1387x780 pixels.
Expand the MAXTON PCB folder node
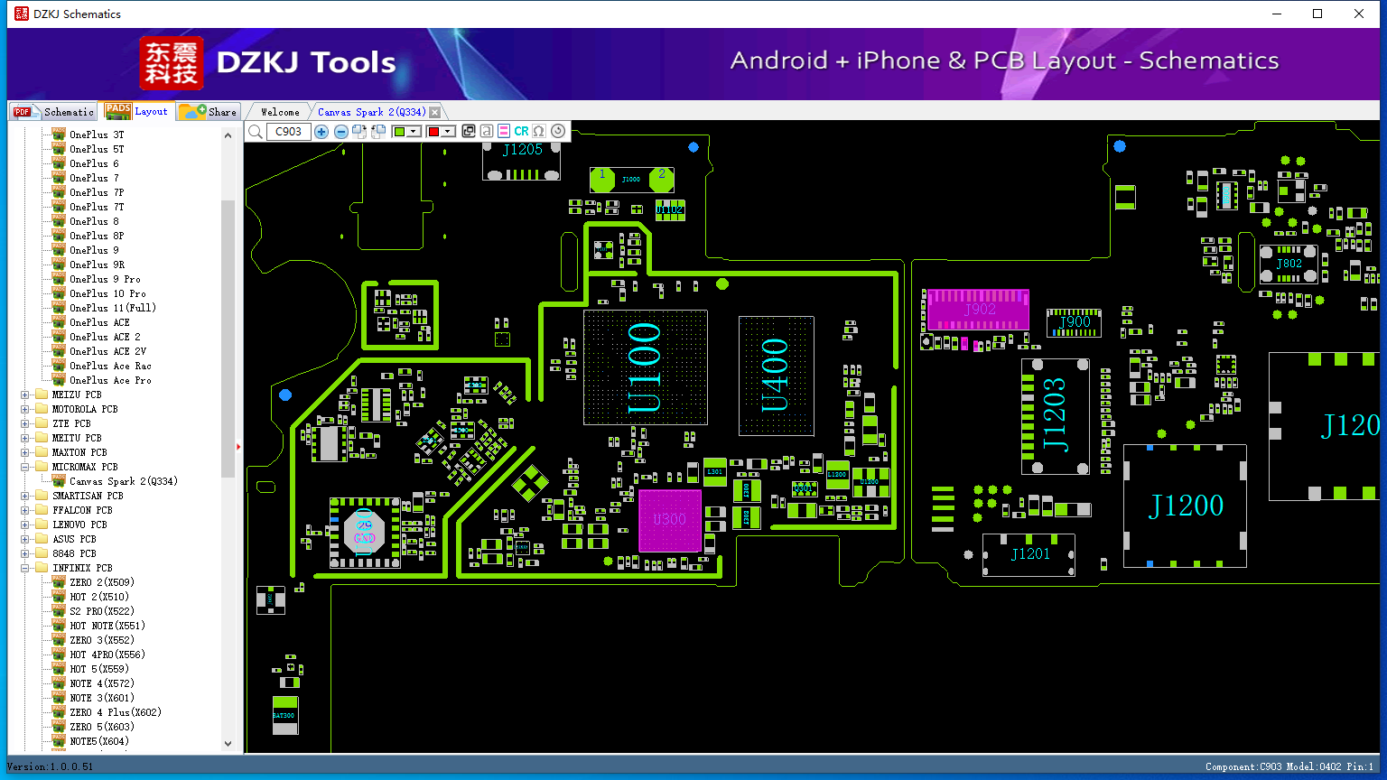pyautogui.click(x=25, y=452)
